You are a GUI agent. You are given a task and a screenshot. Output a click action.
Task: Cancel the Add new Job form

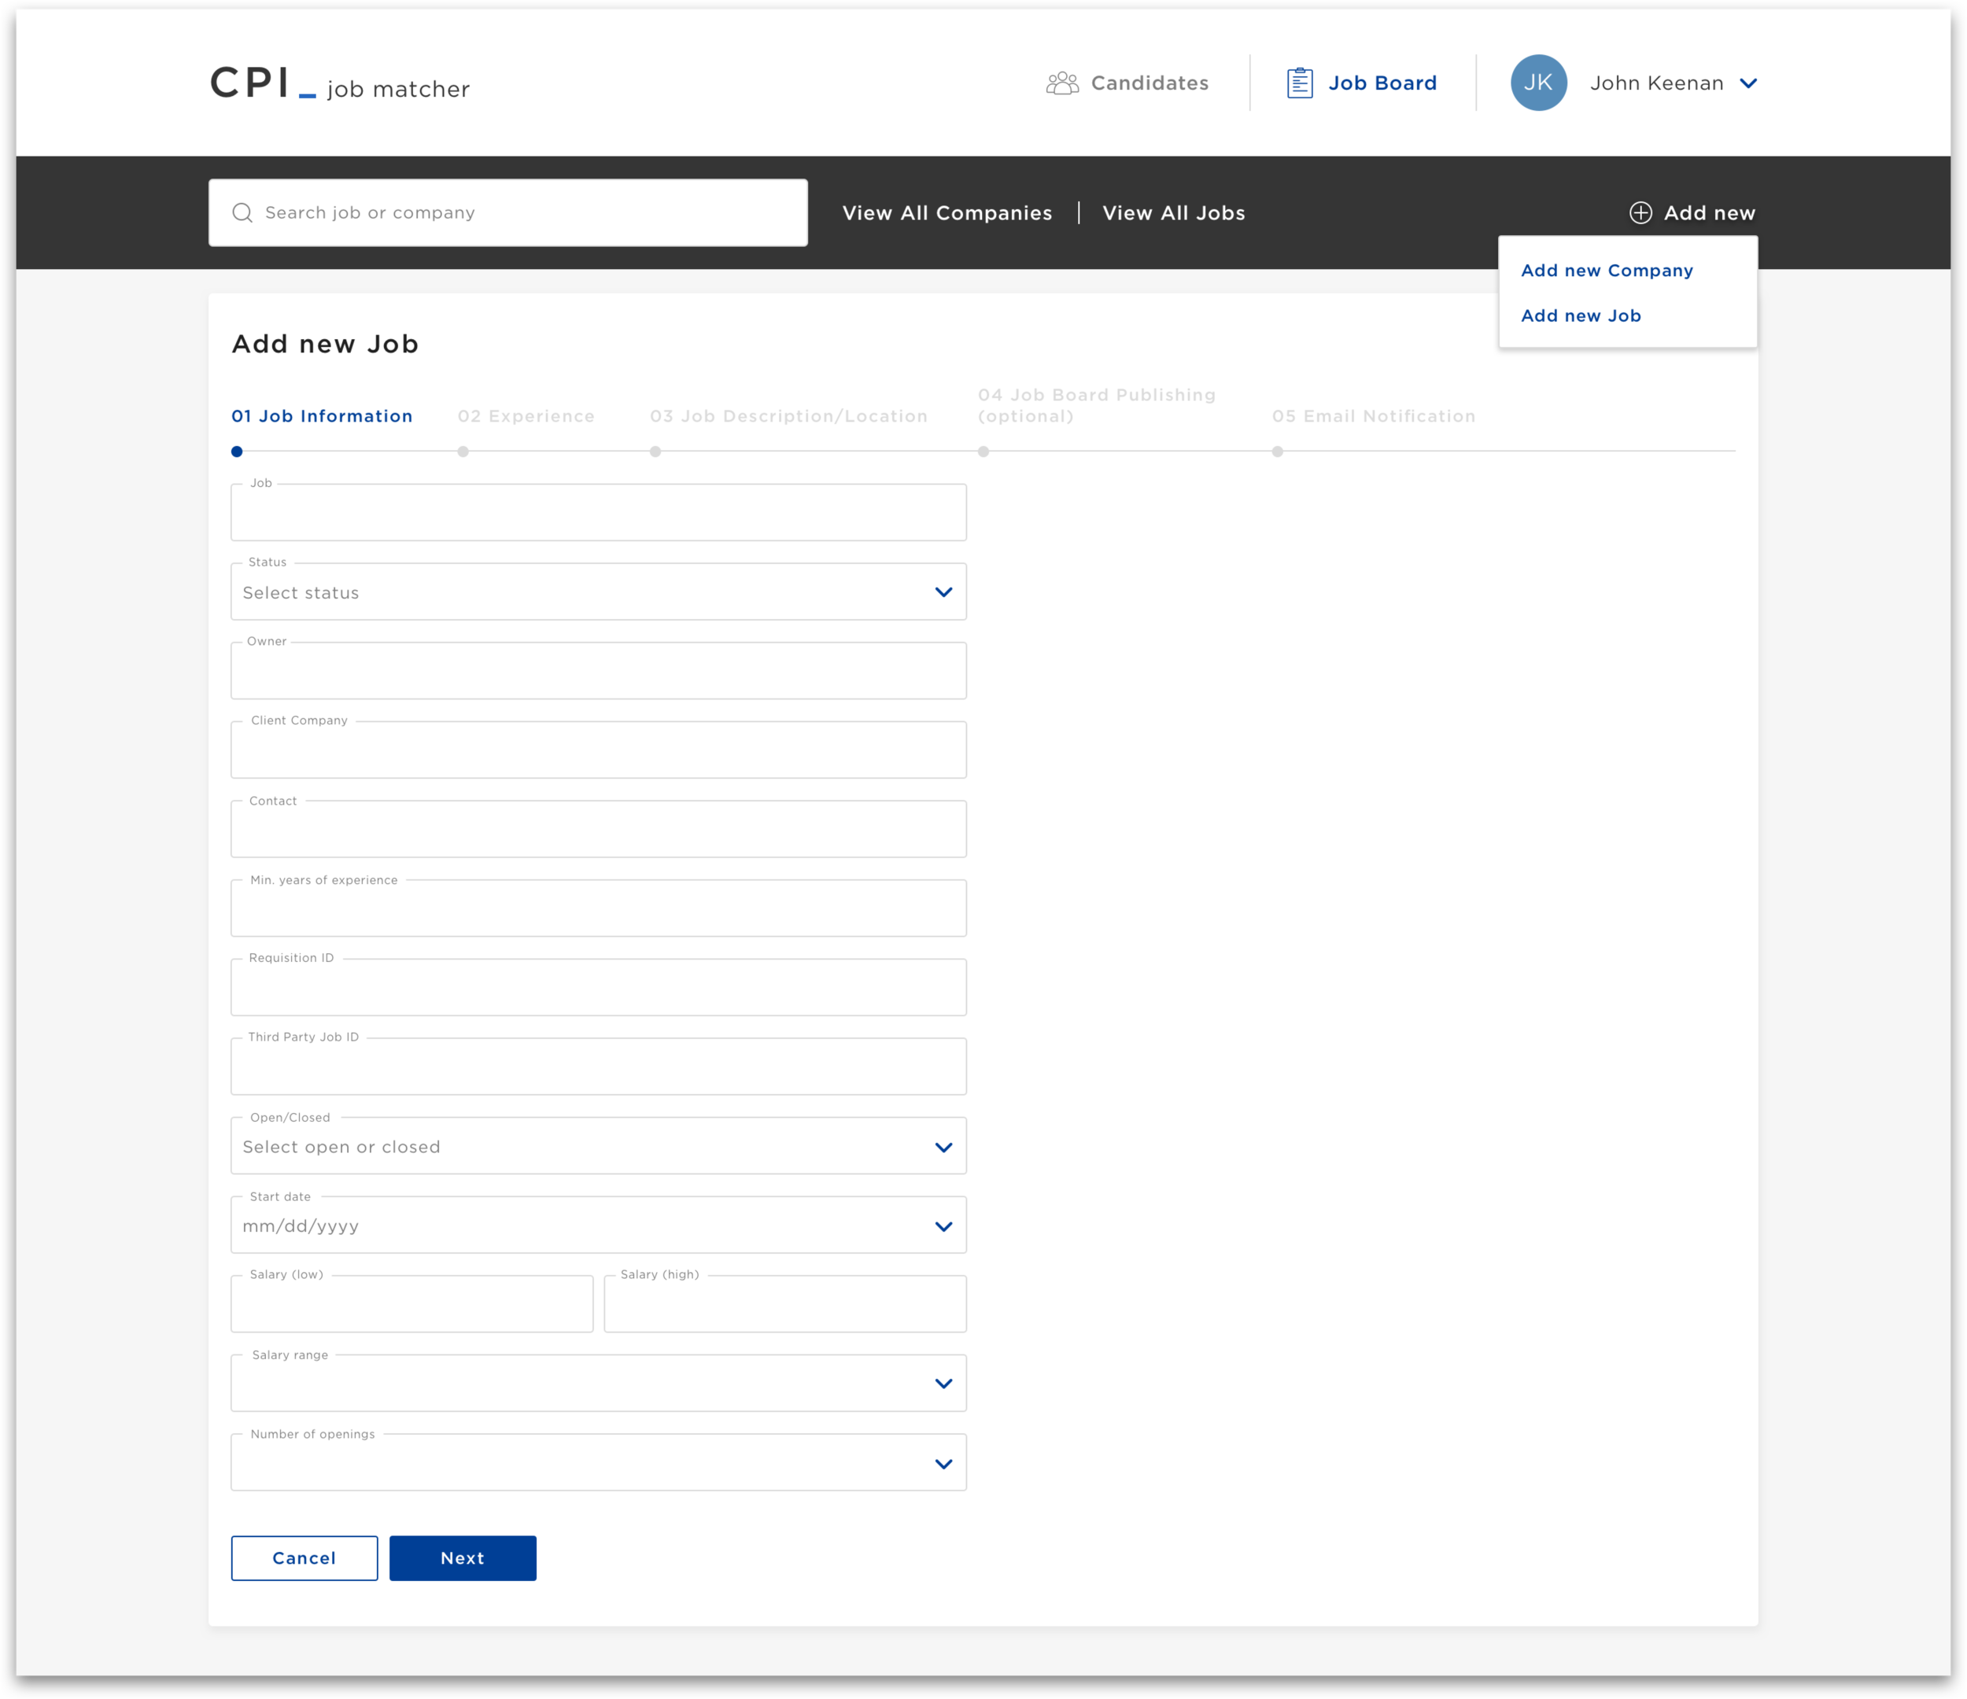tap(304, 1557)
